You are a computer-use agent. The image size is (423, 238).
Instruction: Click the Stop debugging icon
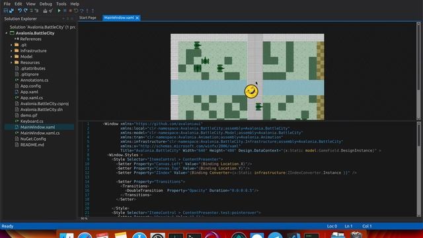click(x=71, y=11)
